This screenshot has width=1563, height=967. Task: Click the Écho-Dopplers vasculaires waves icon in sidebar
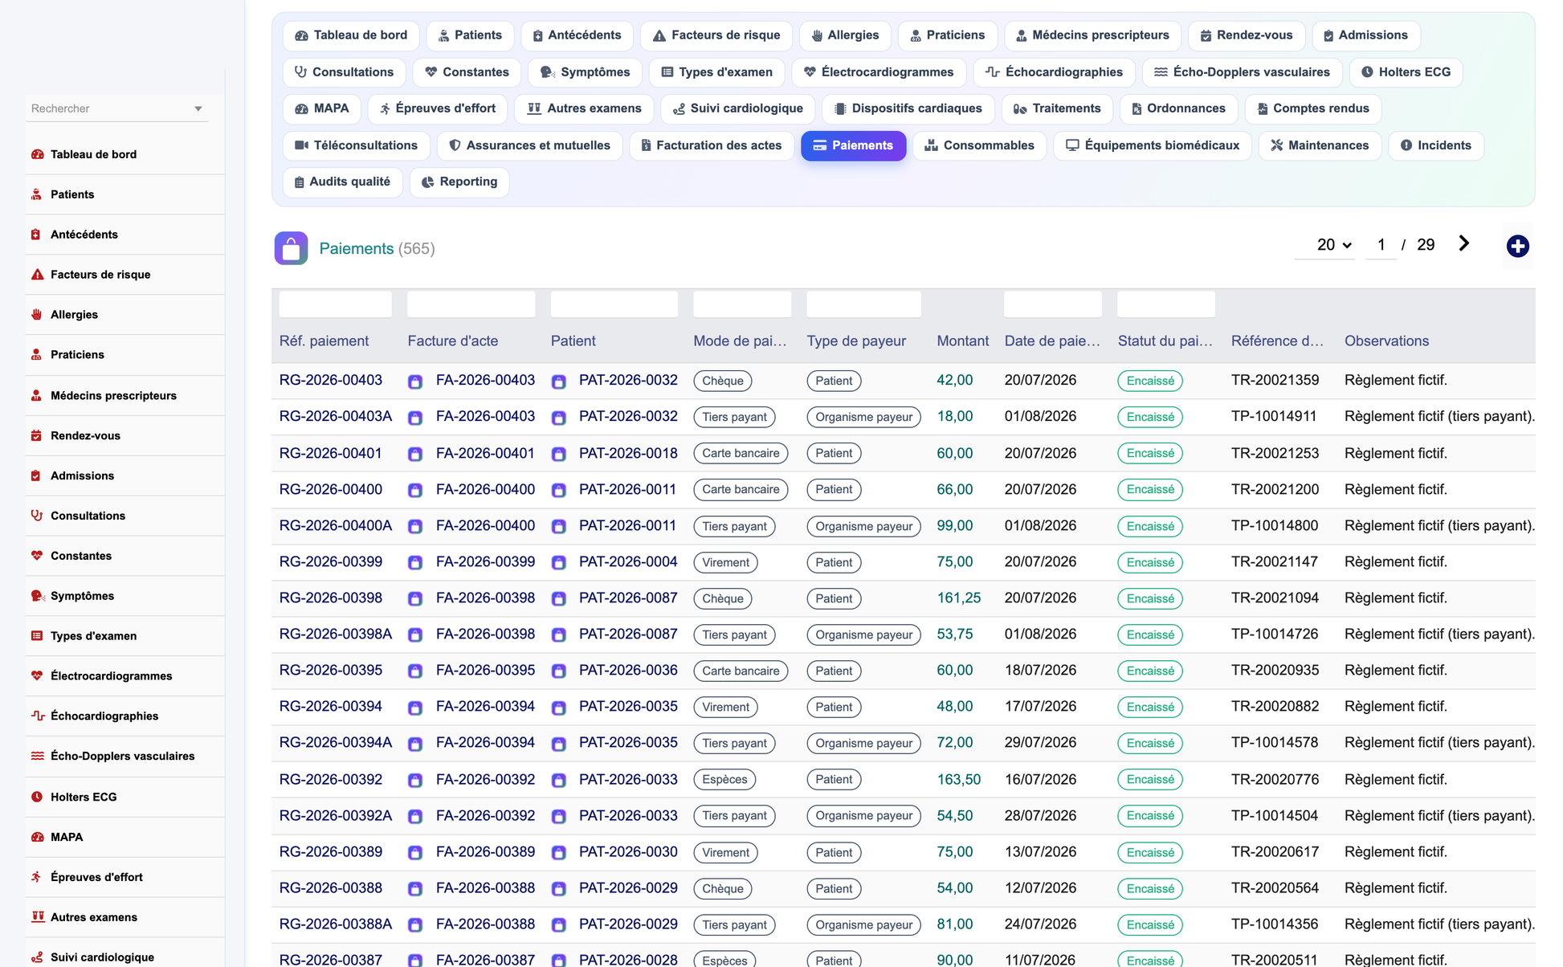(37, 756)
